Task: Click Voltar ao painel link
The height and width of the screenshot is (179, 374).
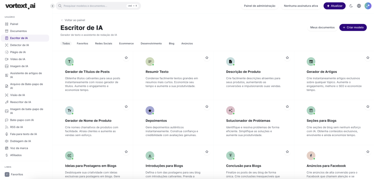Action: [x=73, y=20]
